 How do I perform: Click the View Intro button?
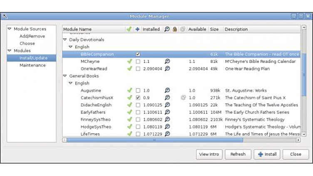tap(209, 154)
